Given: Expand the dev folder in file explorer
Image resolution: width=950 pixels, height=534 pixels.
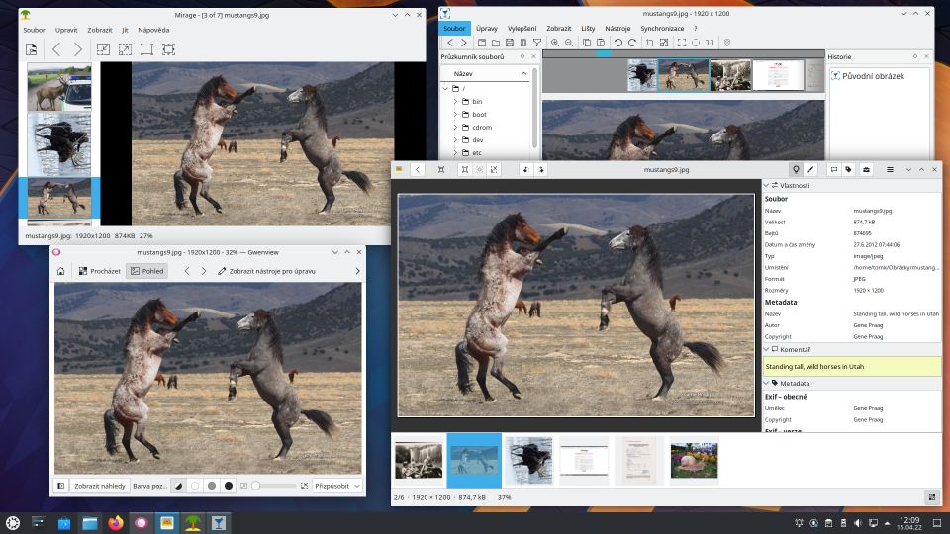Looking at the screenshot, I should pos(455,139).
